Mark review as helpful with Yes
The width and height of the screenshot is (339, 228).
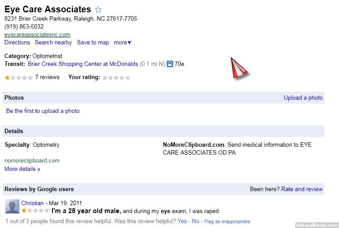pos(182,221)
